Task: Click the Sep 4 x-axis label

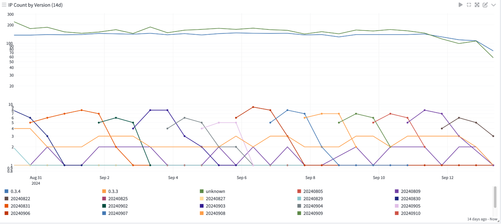Action: click(173, 178)
